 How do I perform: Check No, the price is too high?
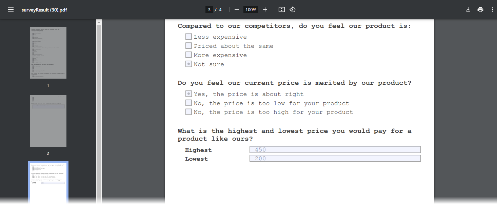coord(188,111)
